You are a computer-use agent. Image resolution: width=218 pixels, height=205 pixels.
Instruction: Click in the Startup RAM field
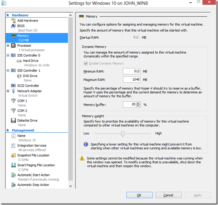131,37
